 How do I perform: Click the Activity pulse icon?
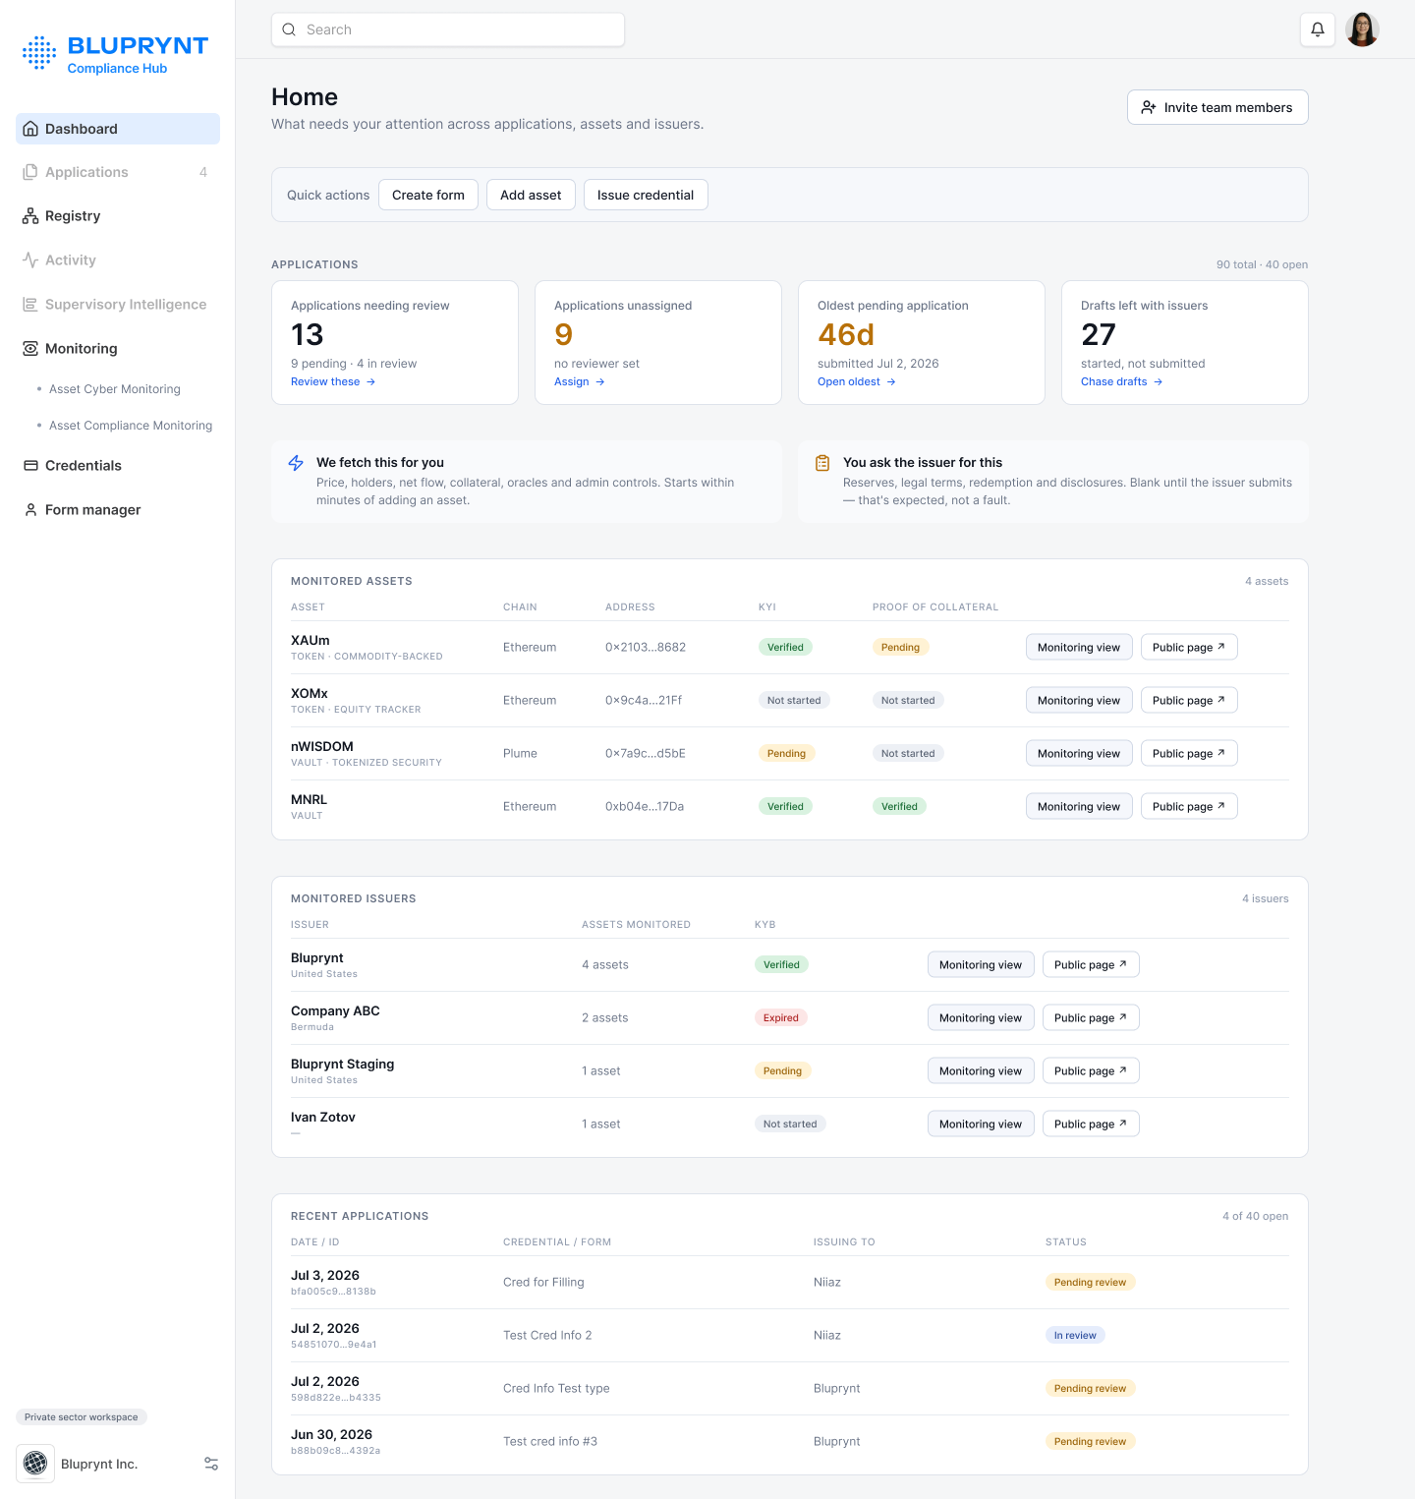30,260
